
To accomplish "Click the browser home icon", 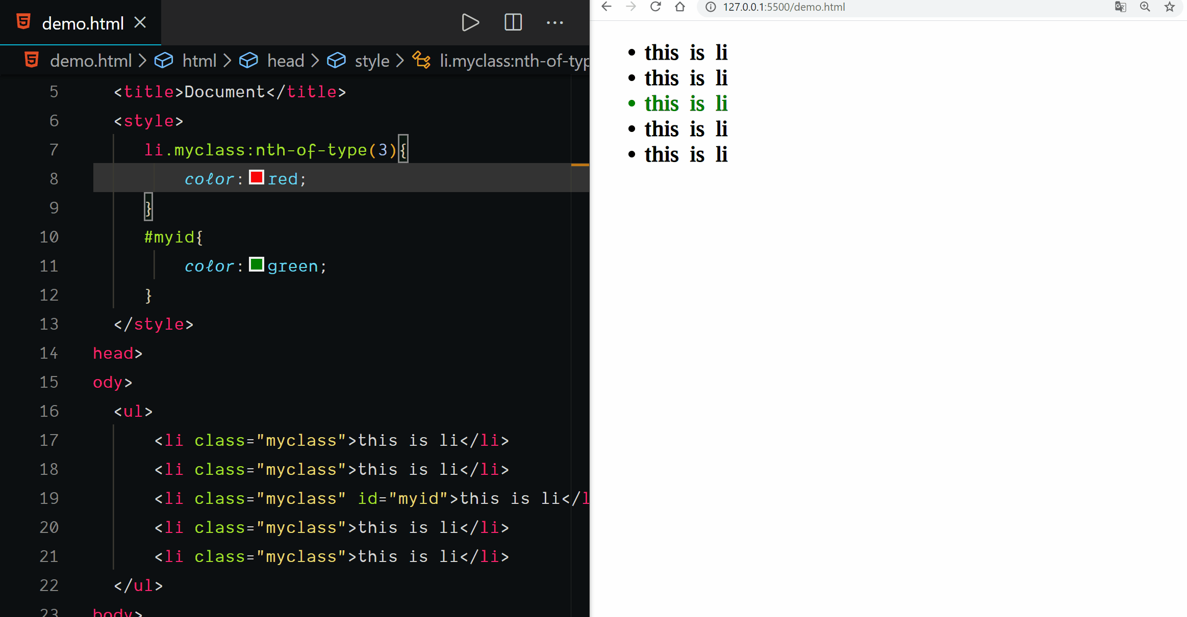I will pyautogui.click(x=680, y=7).
